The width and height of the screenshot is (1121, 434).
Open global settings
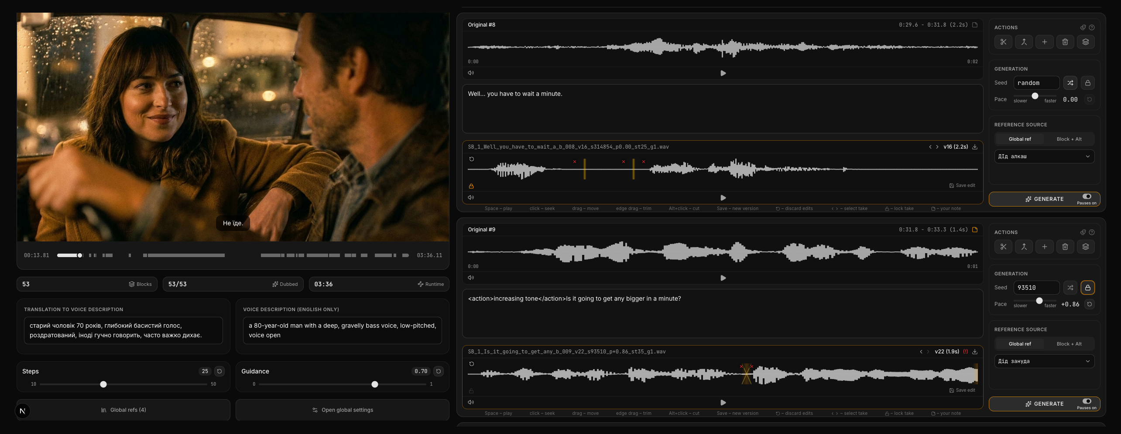click(343, 410)
